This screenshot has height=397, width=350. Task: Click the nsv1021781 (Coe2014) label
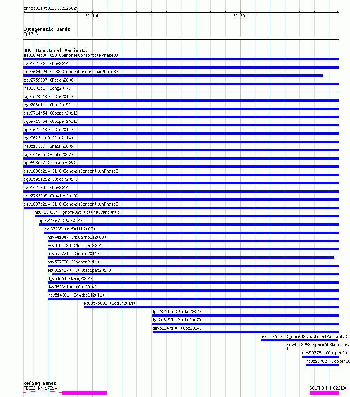[x=47, y=187]
